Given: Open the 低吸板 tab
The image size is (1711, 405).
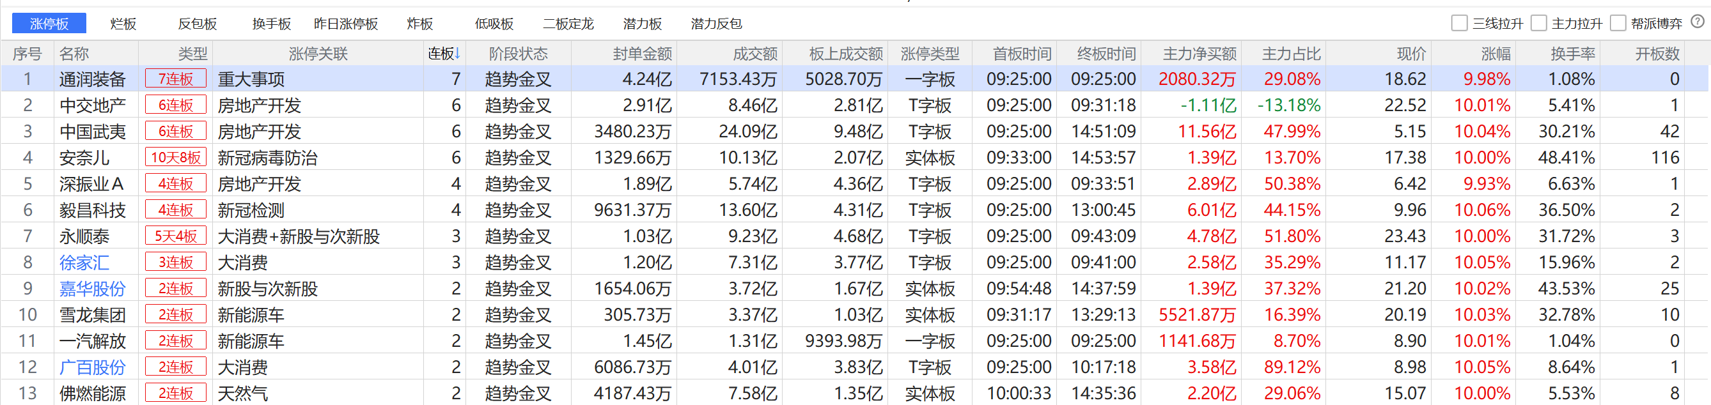Looking at the screenshot, I should click(x=494, y=24).
